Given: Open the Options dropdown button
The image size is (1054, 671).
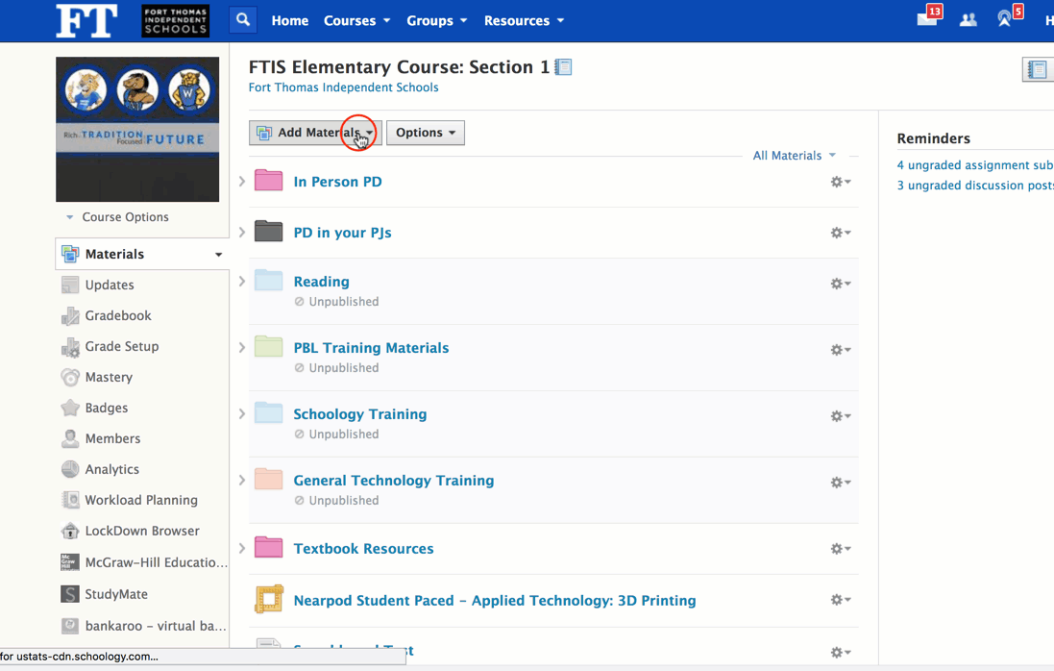Looking at the screenshot, I should tap(426, 133).
